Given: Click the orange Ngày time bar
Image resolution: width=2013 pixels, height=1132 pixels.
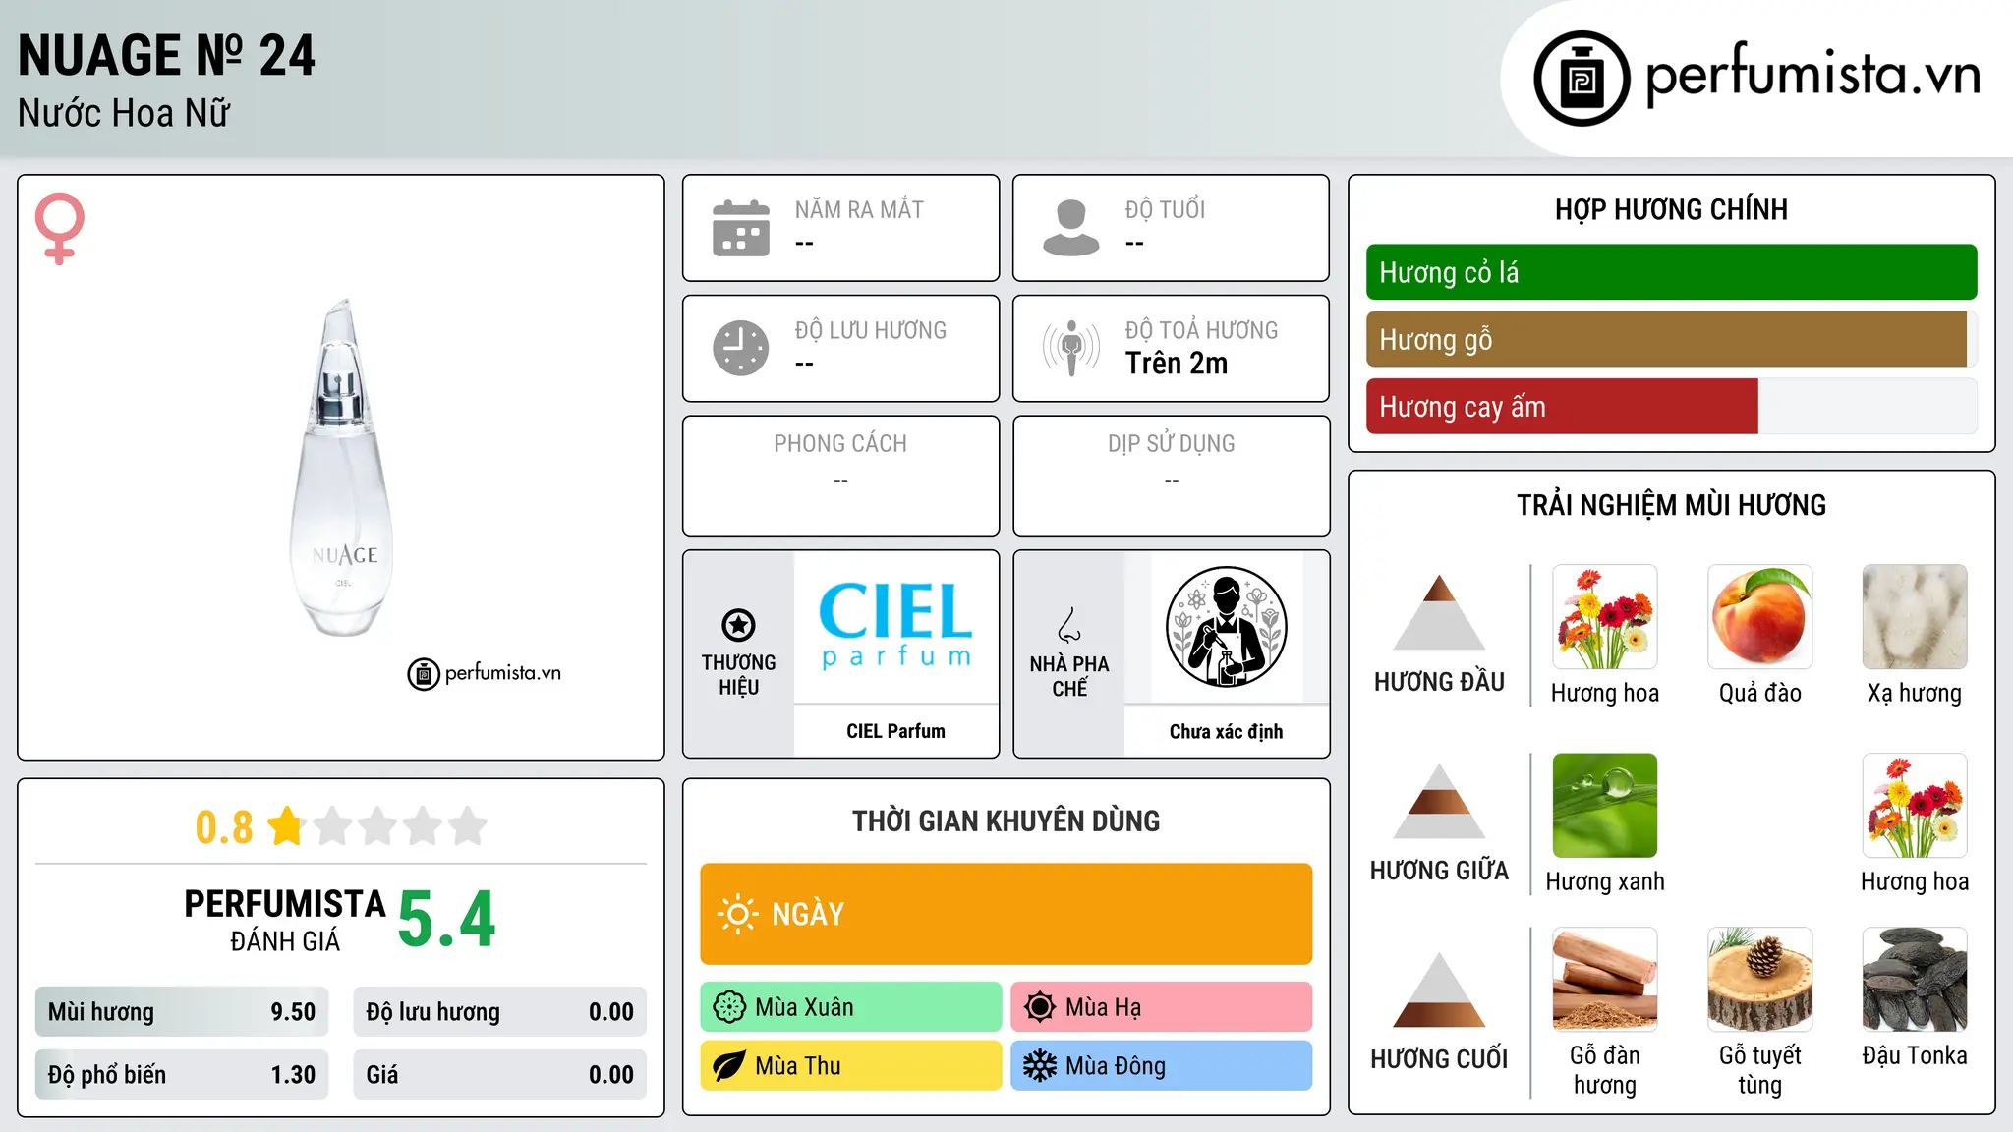Looking at the screenshot, I should [1006, 914].
